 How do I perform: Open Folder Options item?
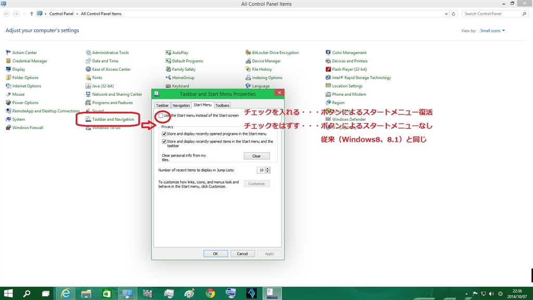tap(22, 78)
